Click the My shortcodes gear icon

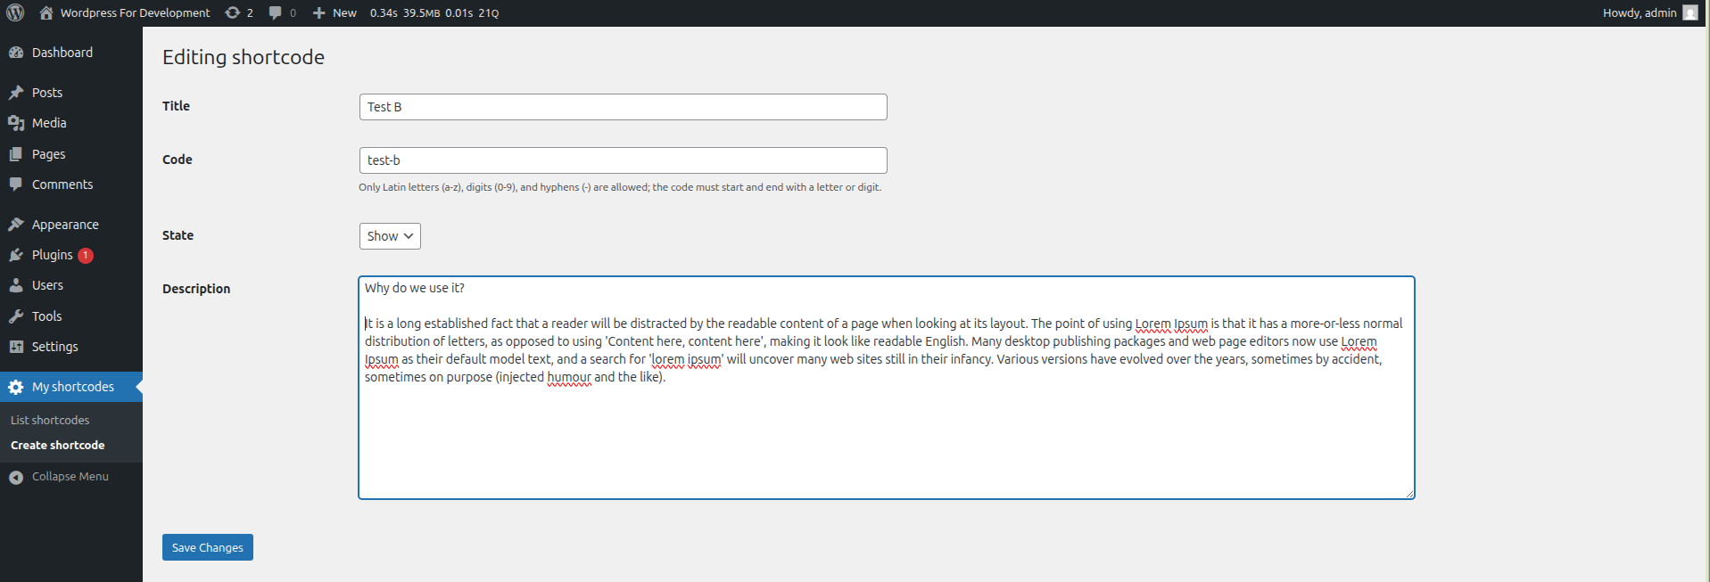click(16, 387)
